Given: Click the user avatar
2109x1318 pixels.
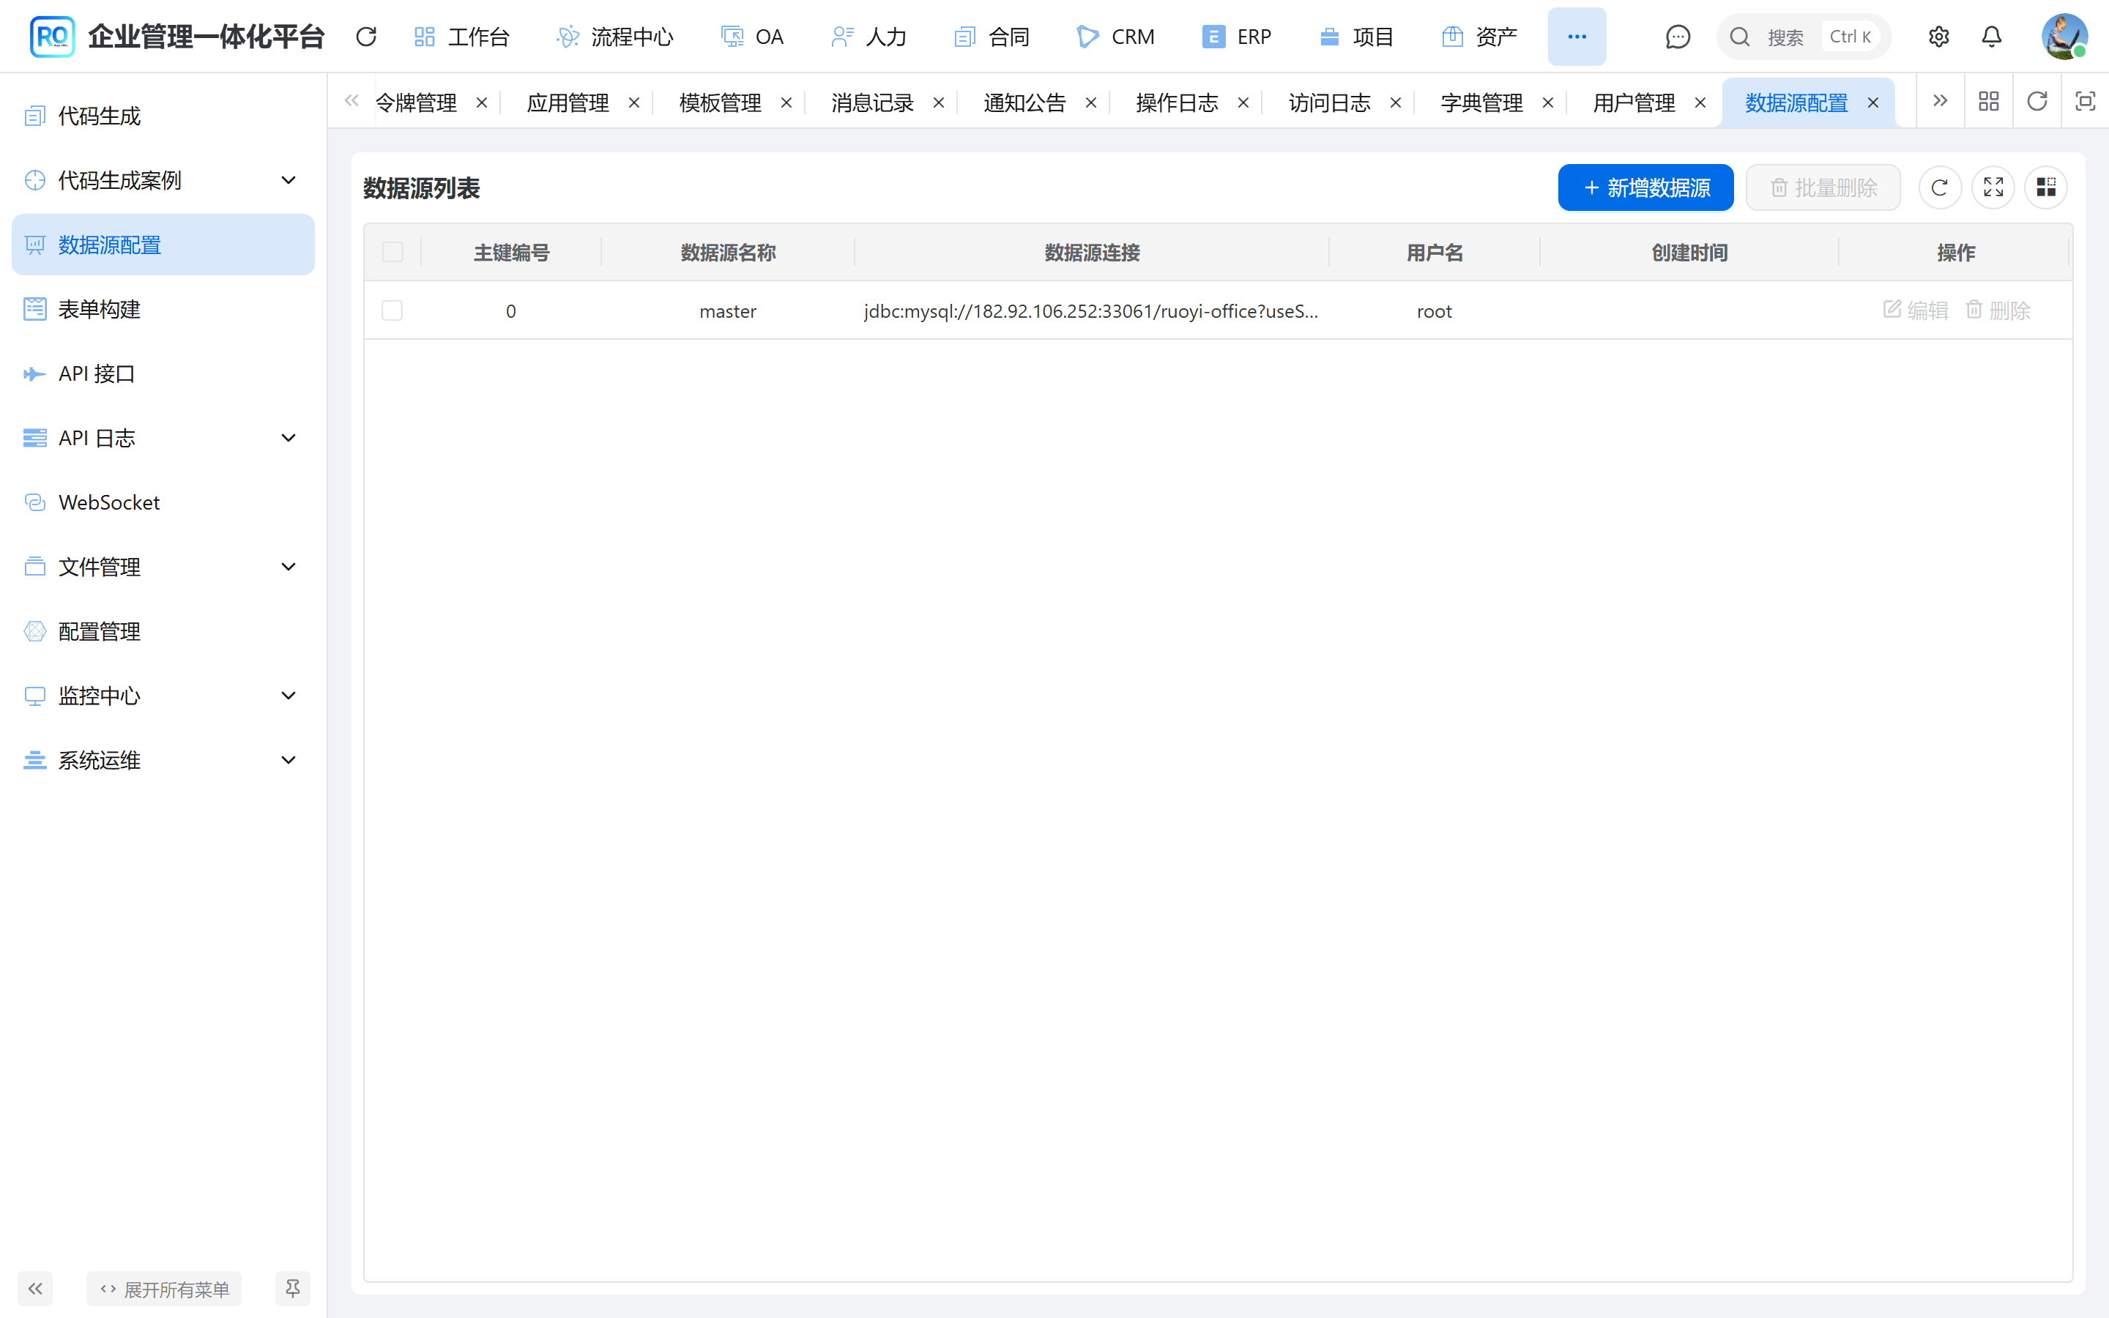Looking at the screenshot, I should (x=2064, y=37).
